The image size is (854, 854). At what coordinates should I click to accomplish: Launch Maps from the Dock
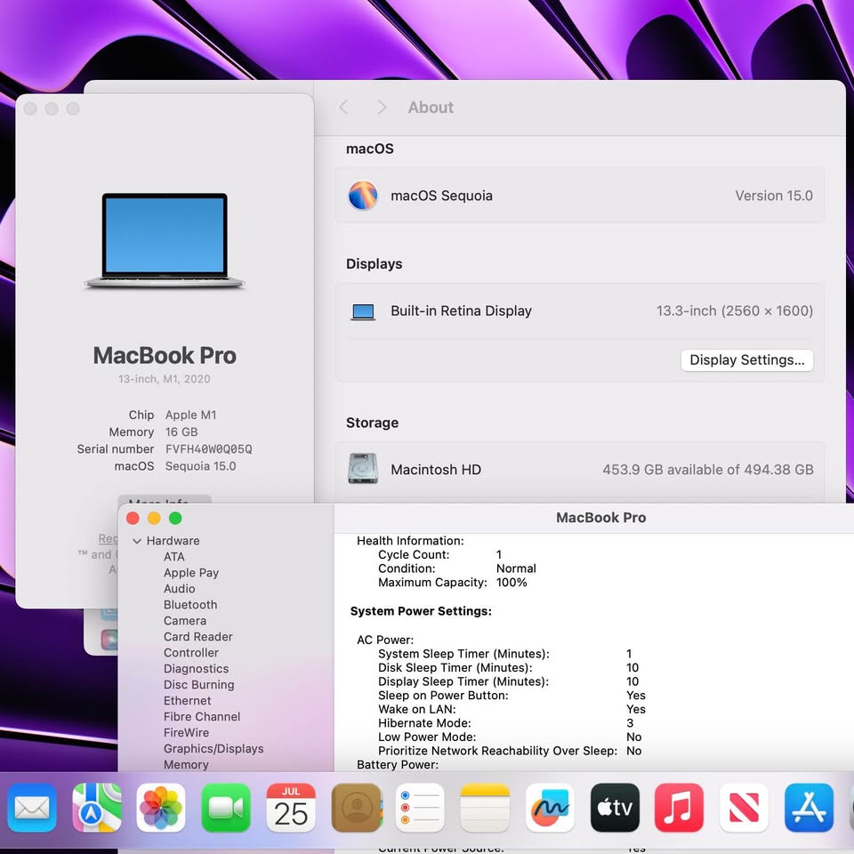click(96, 808)
